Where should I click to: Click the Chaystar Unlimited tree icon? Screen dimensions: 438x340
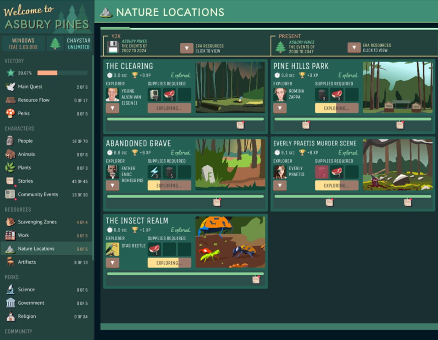point(55,43)
